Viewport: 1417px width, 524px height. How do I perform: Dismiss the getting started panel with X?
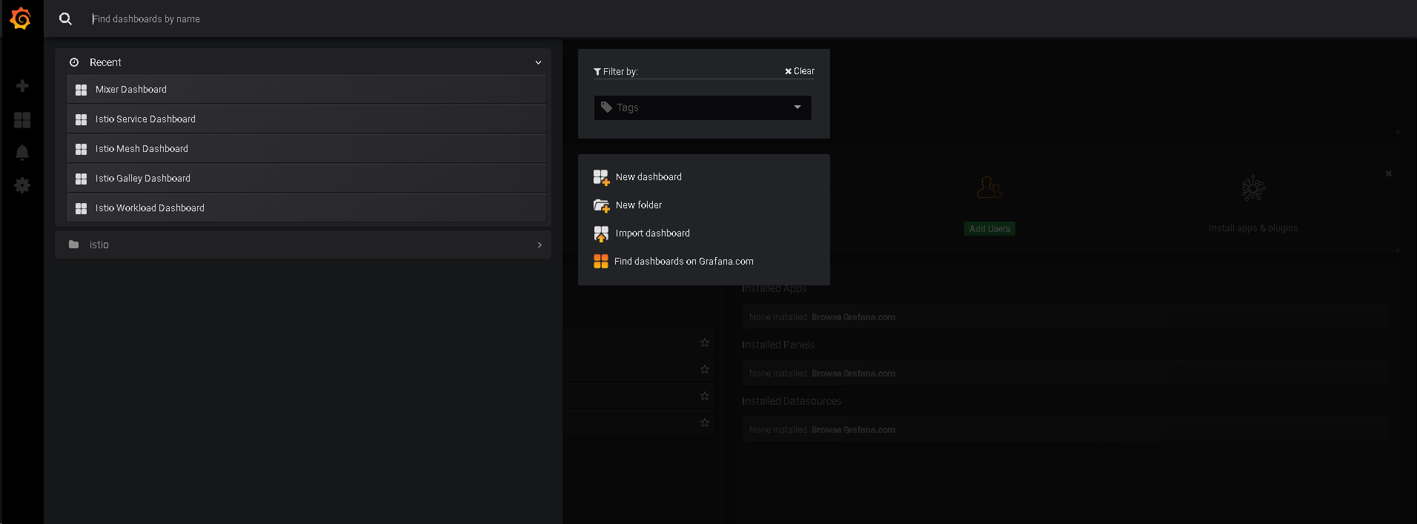[1389, 173]
